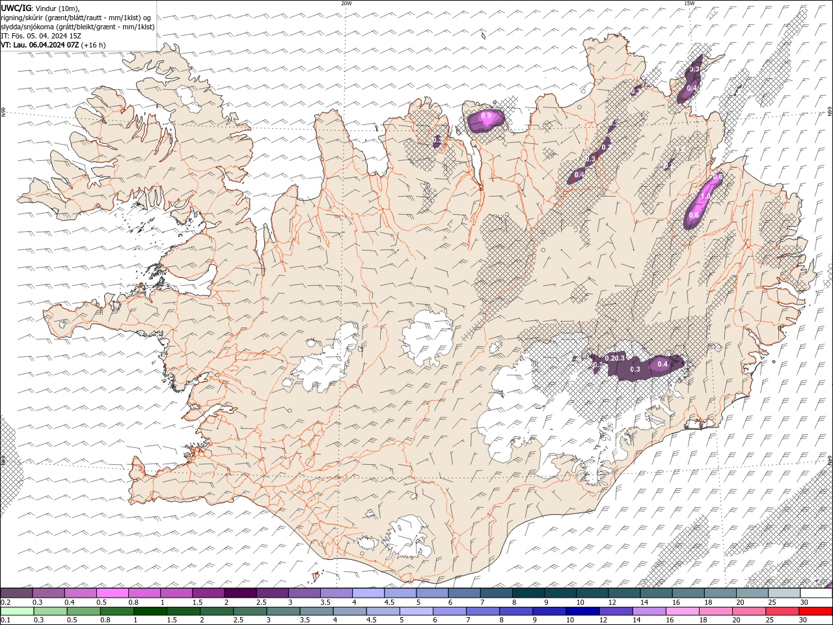Click the '20W' longitude label
This screenshot has height=625, width=833.
click(x=346, y=3)
